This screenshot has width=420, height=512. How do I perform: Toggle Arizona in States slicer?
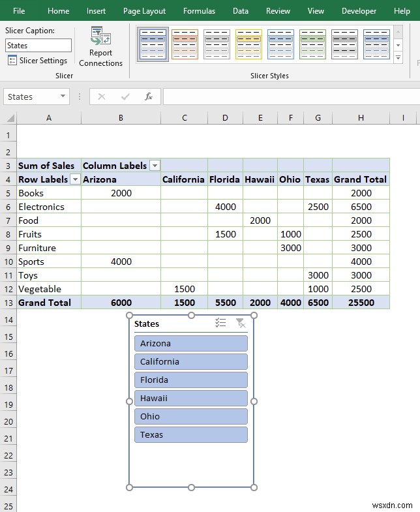click(x=191, y=344)
